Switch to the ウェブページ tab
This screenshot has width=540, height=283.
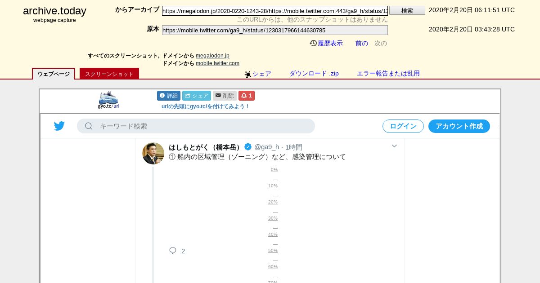click(x=54, y=74)
